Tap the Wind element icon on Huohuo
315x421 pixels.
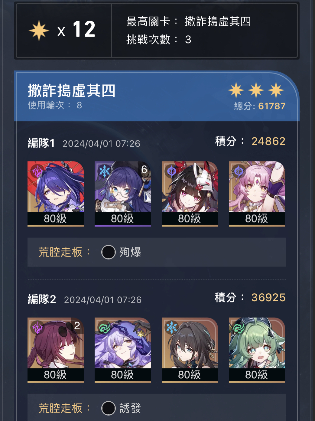coord(239,328)
